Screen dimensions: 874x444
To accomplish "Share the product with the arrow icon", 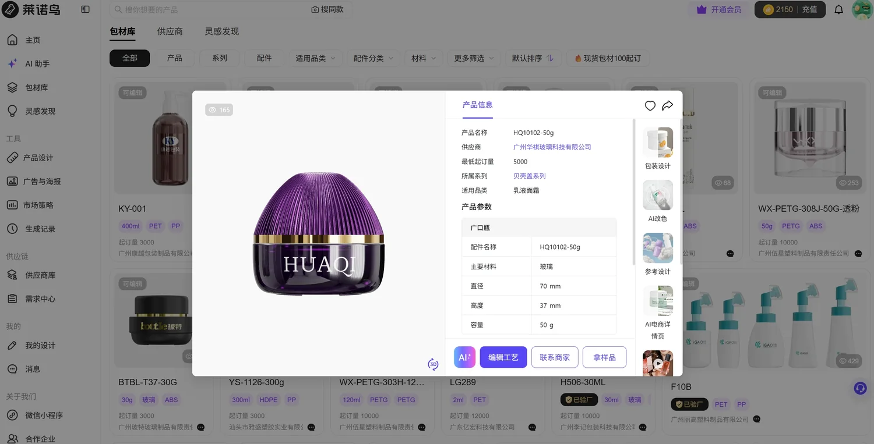I will [x=668, y=105].
